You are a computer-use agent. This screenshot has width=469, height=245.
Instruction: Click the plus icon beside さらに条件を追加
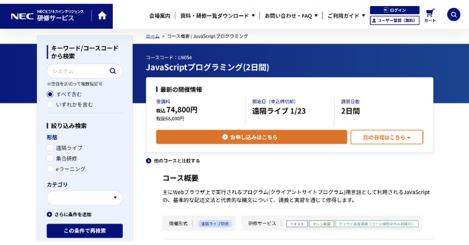pos(49,214)
